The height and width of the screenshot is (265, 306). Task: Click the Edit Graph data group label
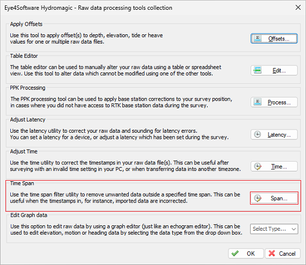(29, 215)
